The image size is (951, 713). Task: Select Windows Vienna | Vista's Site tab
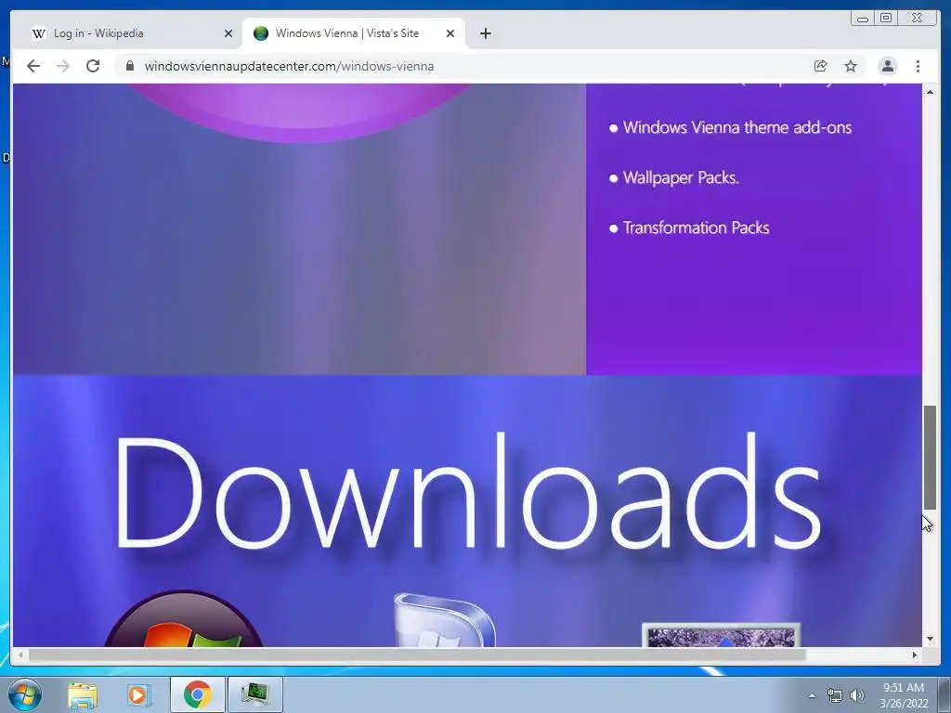point(354,33)
